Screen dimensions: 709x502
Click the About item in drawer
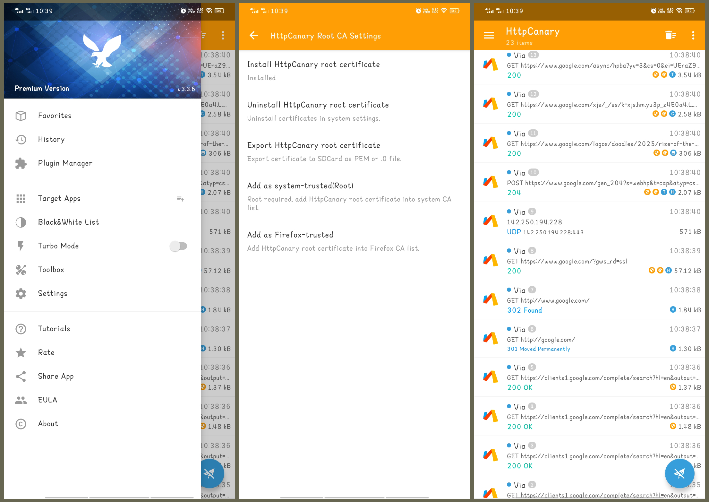(48, 424)
